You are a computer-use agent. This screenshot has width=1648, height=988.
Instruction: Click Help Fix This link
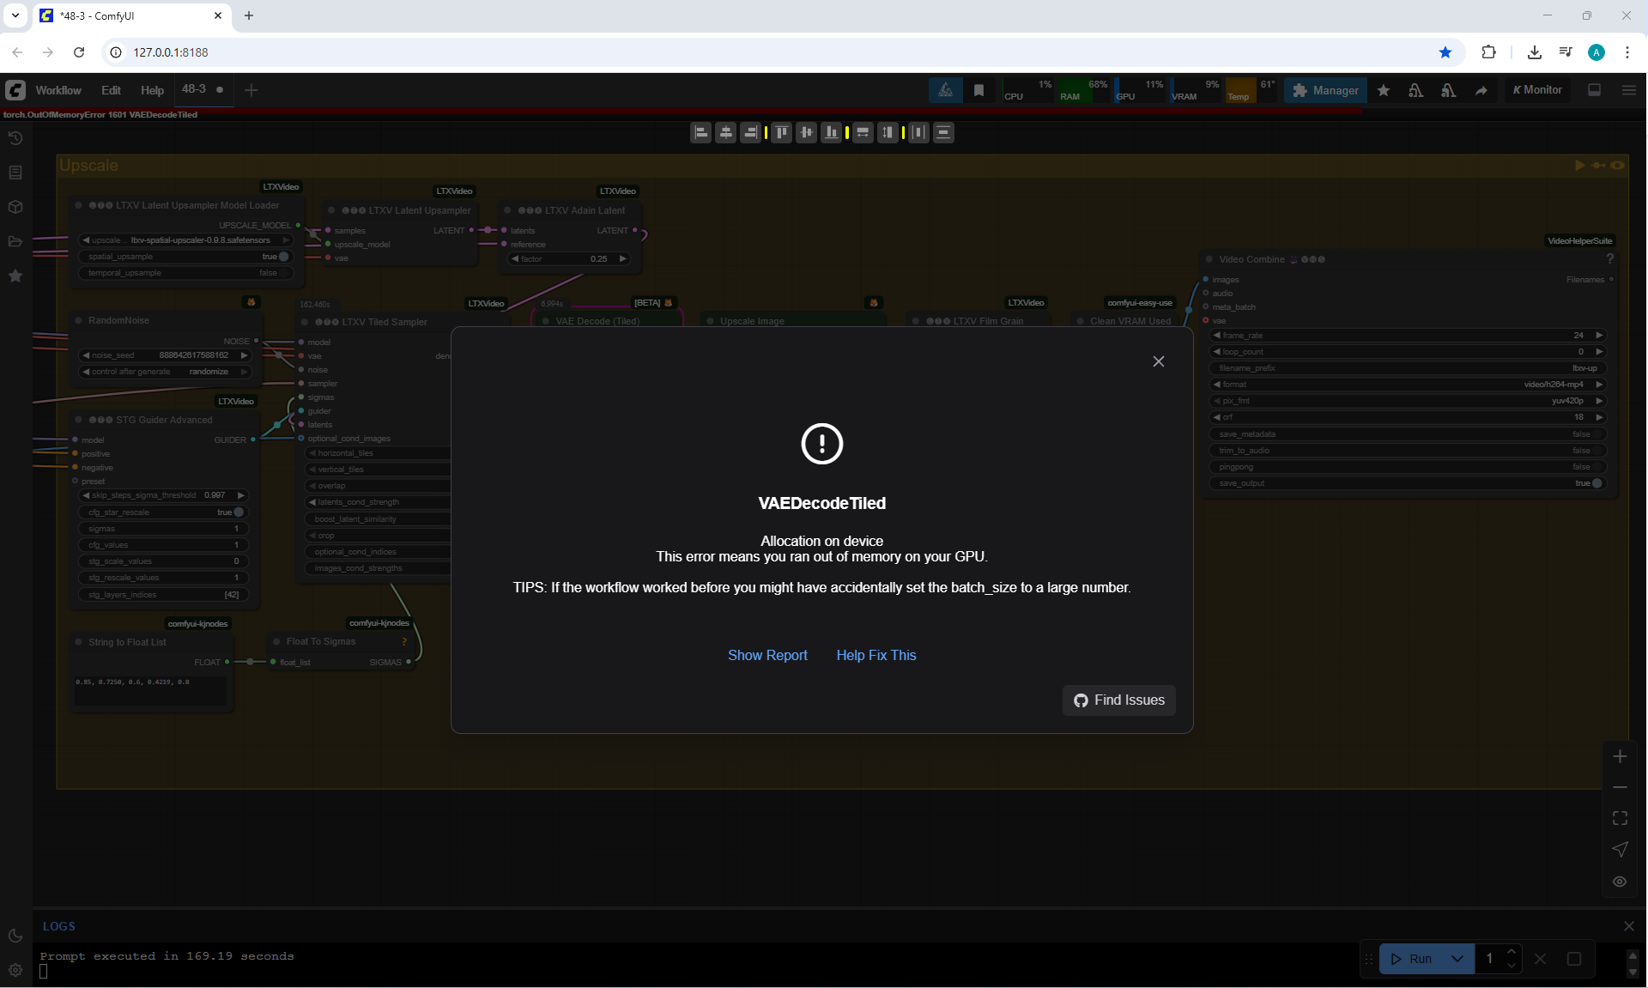875,655
